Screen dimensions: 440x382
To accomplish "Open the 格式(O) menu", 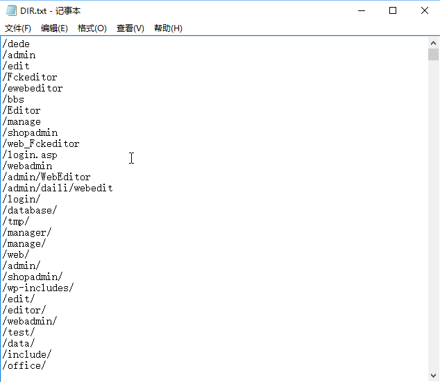I will pyautogui.click(x=92, y=28).
